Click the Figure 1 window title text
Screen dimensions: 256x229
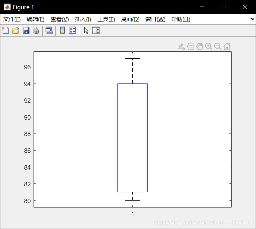click(23, 7)
